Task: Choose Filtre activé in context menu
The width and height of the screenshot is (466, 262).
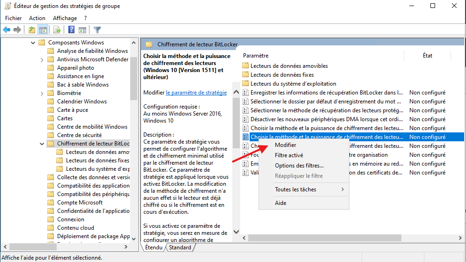Action: click(x=304, y=155)
